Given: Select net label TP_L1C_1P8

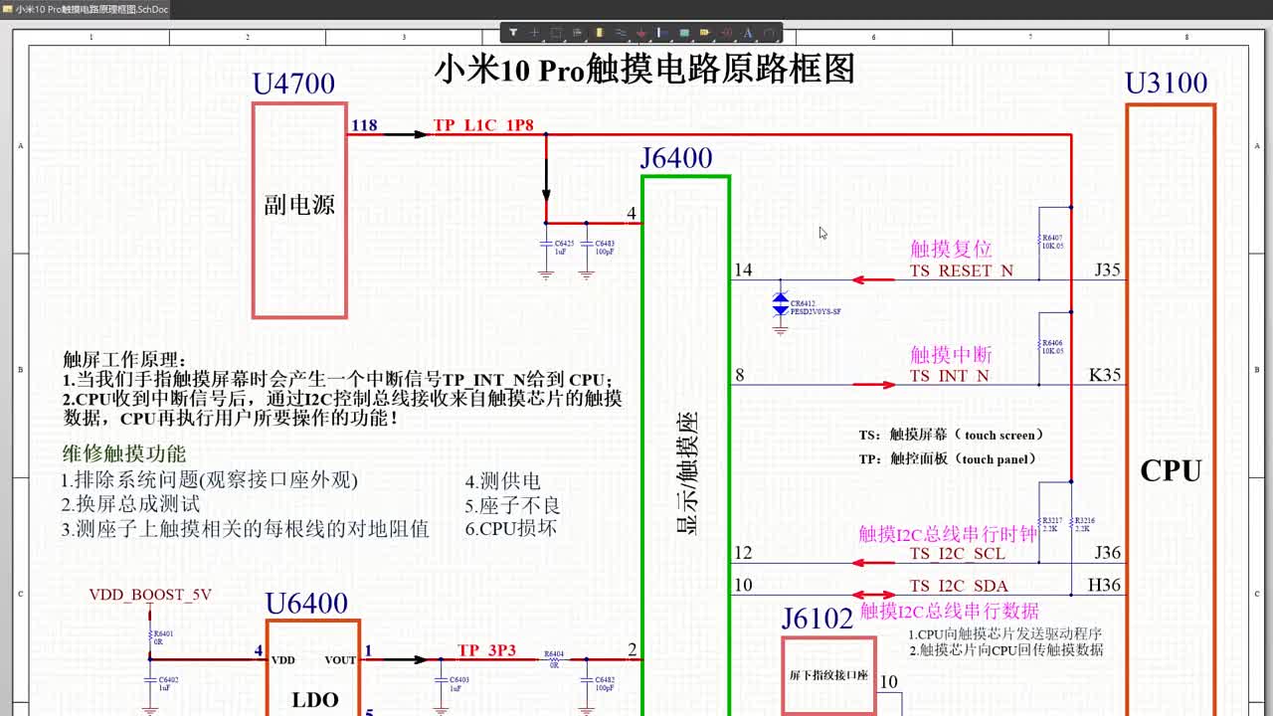Looking at the screenshot, I should (x=483, y=125).
